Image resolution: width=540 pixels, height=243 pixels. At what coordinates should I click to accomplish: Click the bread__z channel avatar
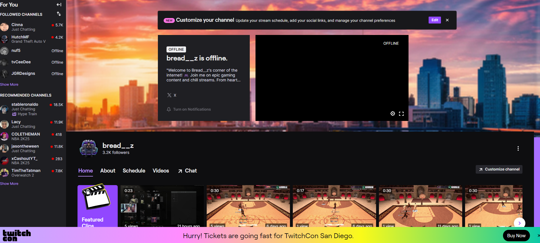pos(89,148)
